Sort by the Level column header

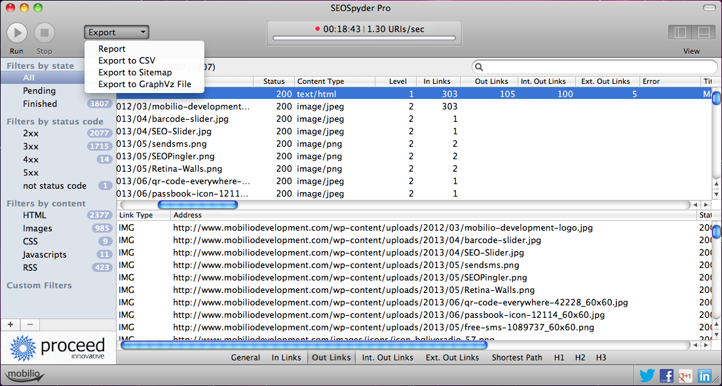point(396,81)
